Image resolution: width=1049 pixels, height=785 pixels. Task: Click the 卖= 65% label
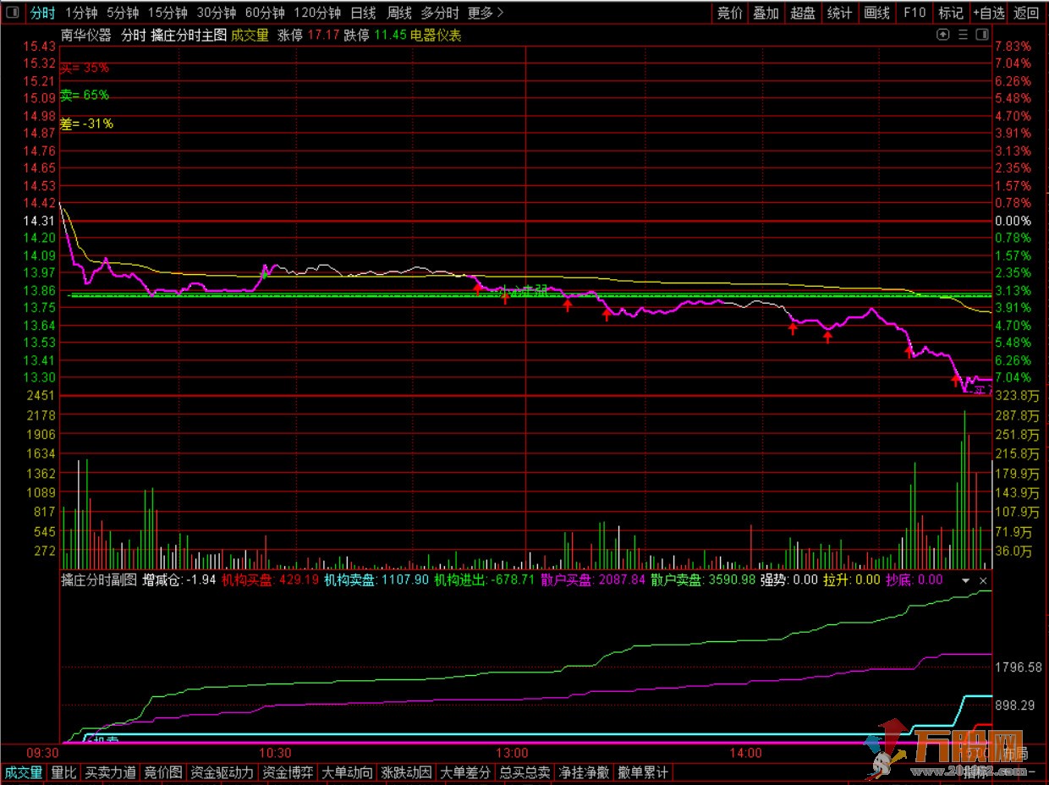pos(85,96)
